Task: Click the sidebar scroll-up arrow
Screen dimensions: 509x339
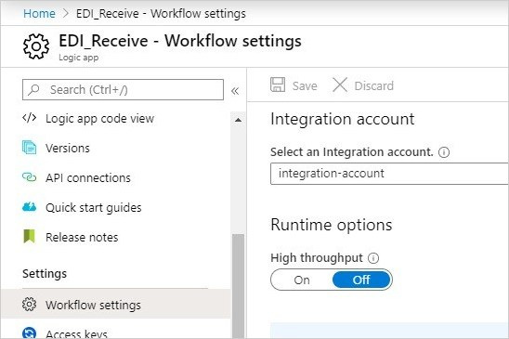Action: (x=238, y=120)
